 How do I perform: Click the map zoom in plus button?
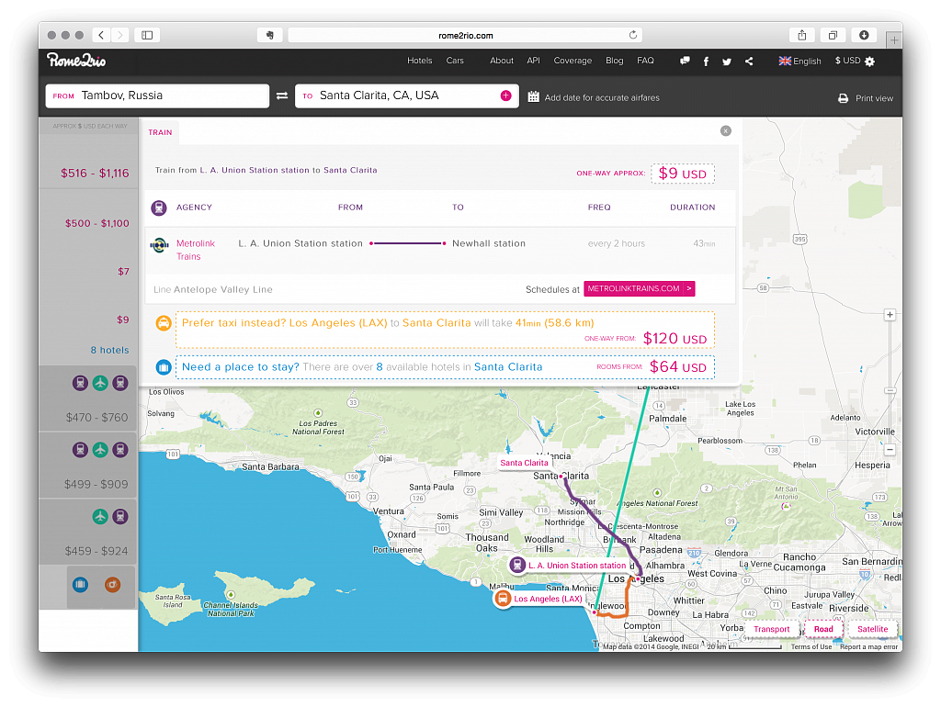(889, 315)
